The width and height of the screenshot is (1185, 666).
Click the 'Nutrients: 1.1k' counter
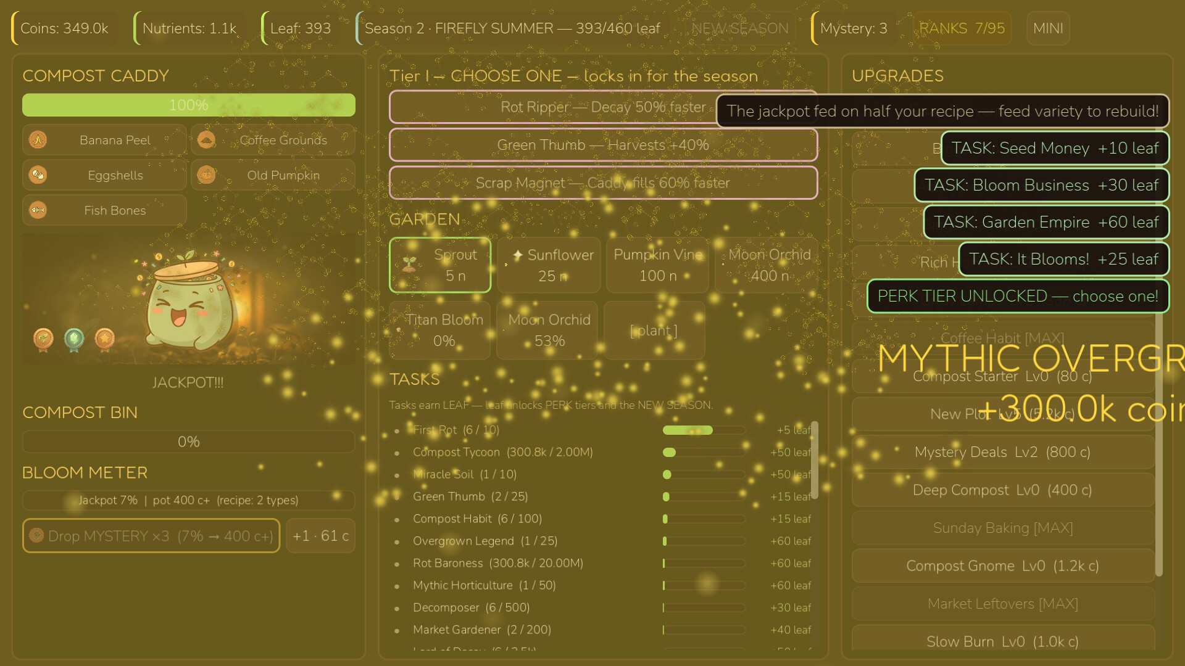189,28
